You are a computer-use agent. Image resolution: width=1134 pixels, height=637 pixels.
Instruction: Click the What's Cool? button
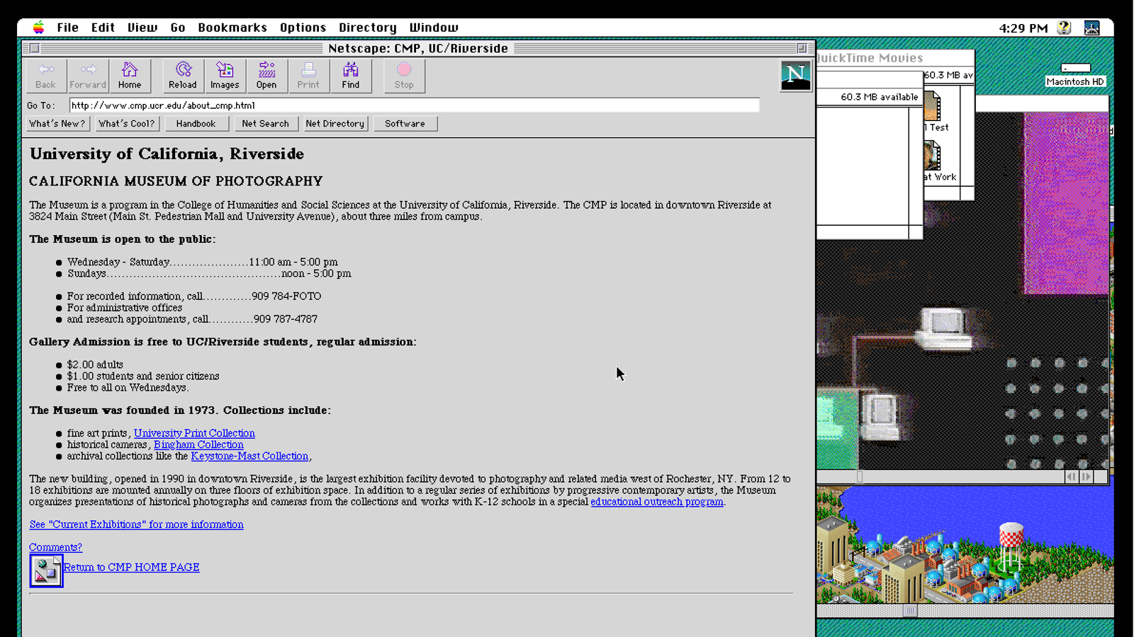pyautogui.click(x=126, y=124)
